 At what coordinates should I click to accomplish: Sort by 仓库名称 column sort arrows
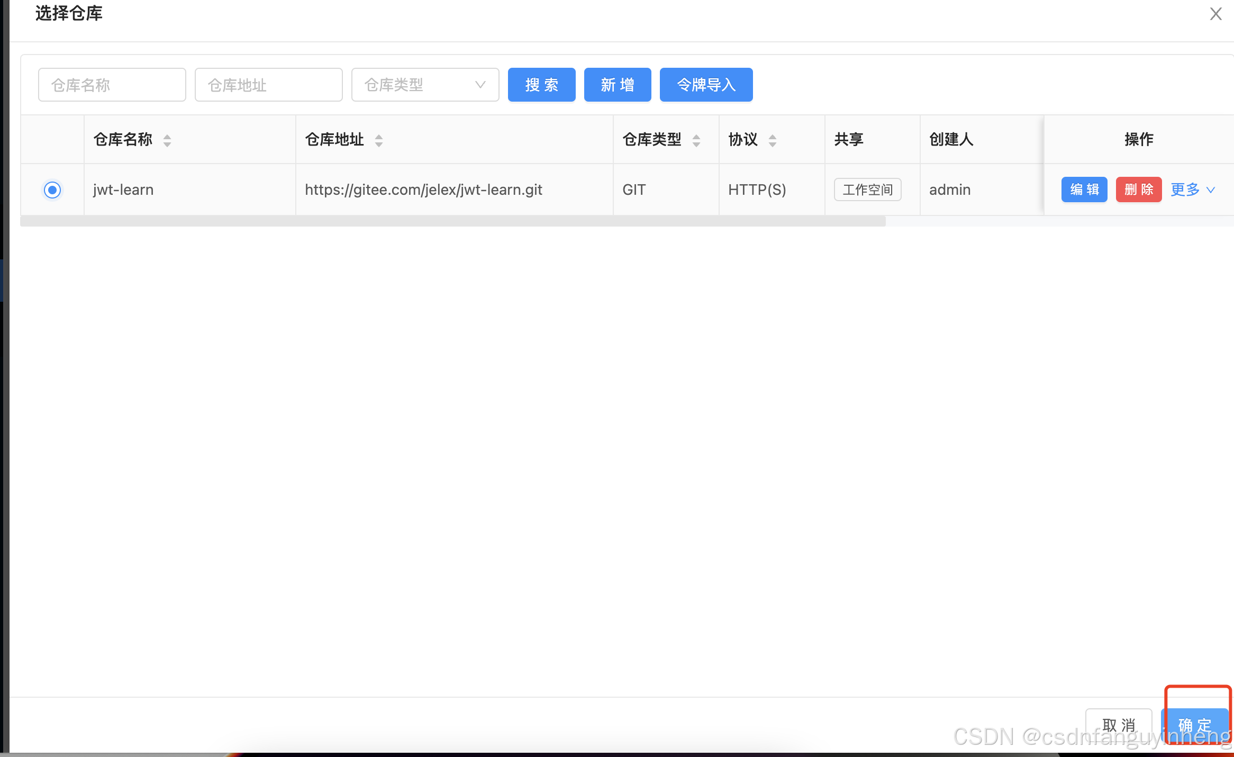[167, 140]
